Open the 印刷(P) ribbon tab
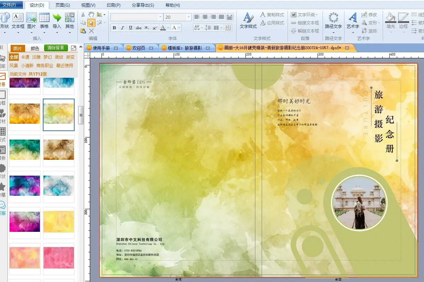The height and width of the screenshot is (282, 424). [114, 5]
